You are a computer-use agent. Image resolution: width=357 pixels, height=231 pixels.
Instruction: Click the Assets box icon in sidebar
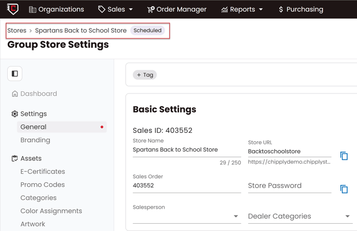(x=15, y=158)
